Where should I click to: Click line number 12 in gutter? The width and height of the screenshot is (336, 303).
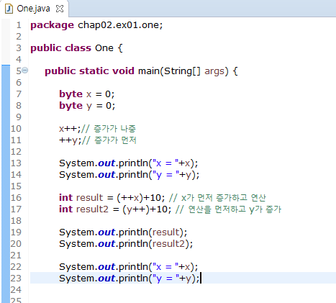tap(16, 152)
